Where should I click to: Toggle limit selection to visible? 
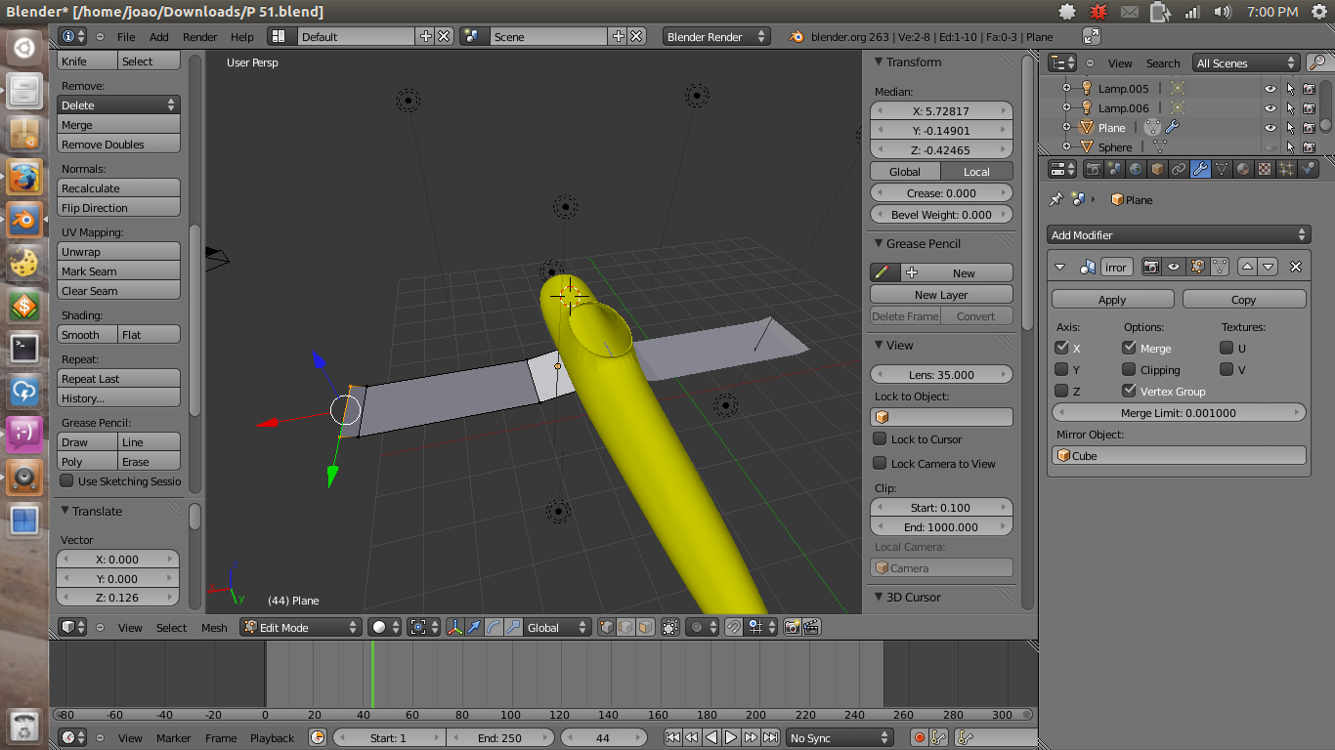point(670,627)
